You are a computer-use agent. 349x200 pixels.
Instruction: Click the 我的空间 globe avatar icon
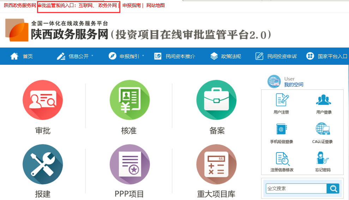click(274, 81)
